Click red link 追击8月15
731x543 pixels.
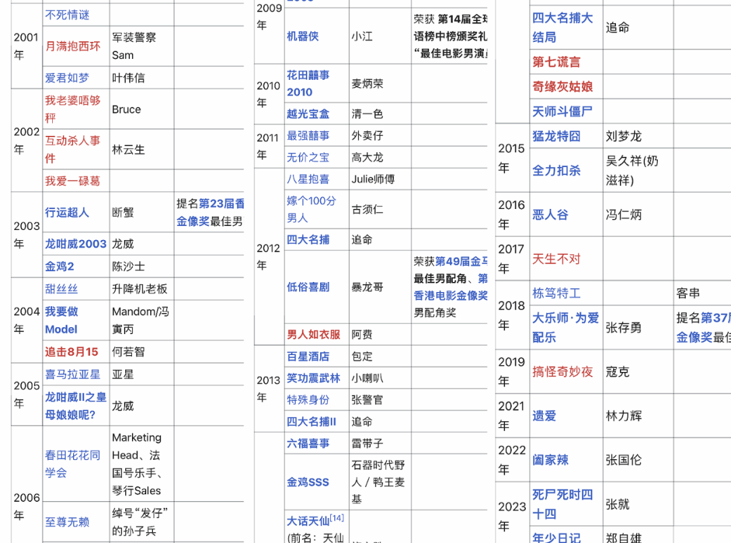72,352
